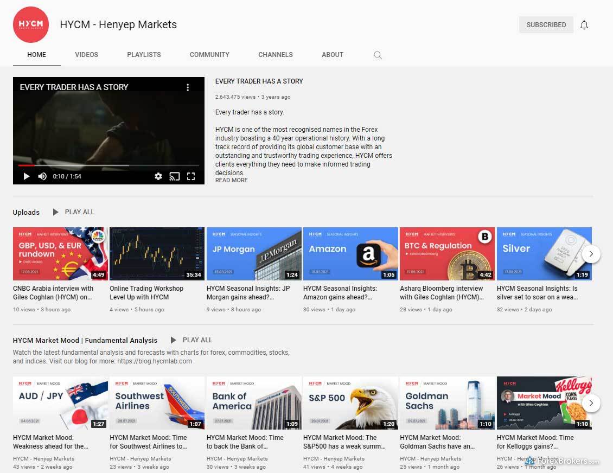Open the Silver video thumbnail
The image size is (613, 473).
pyautogui.click(x=544, y=254)
